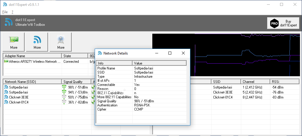The width and height of the screenshot is (302, 136).
Task: Click the Network Details window title icon
Action: coord(100,53)
